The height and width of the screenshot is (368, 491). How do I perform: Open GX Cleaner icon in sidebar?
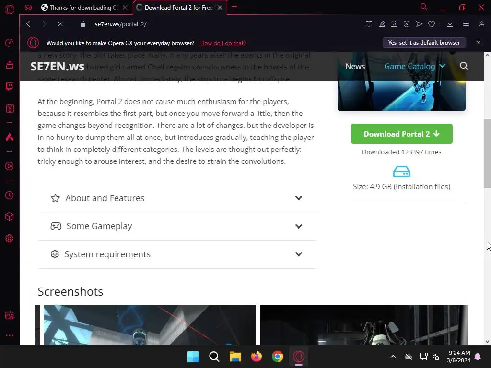[x=10, y=65]
